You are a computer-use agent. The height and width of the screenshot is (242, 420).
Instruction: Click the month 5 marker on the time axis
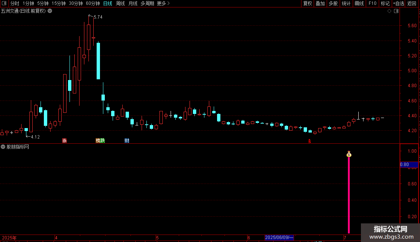[x=158, y=238]
